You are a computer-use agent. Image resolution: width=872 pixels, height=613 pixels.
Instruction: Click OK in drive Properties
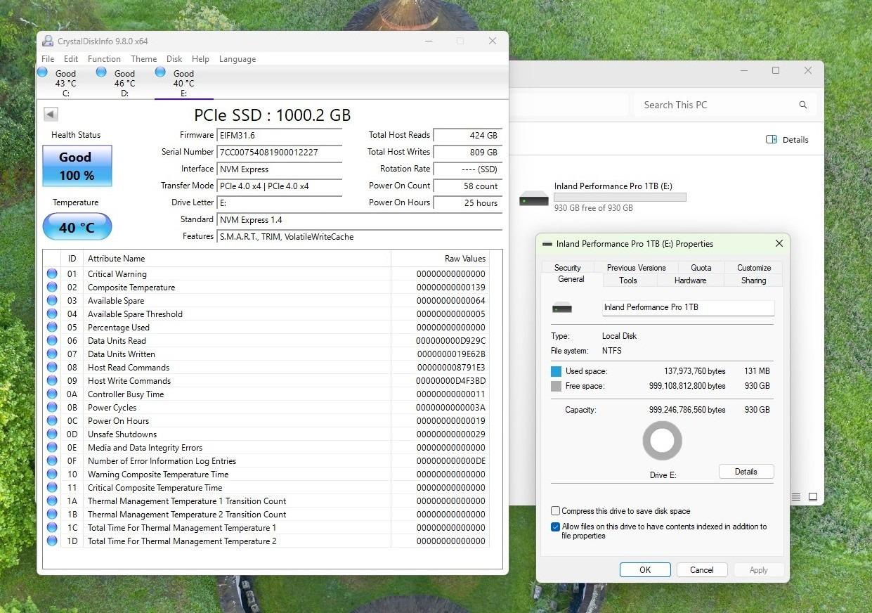coord(645,570)
